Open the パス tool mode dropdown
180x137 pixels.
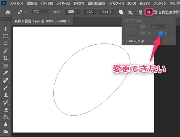[x=41, y=12]
